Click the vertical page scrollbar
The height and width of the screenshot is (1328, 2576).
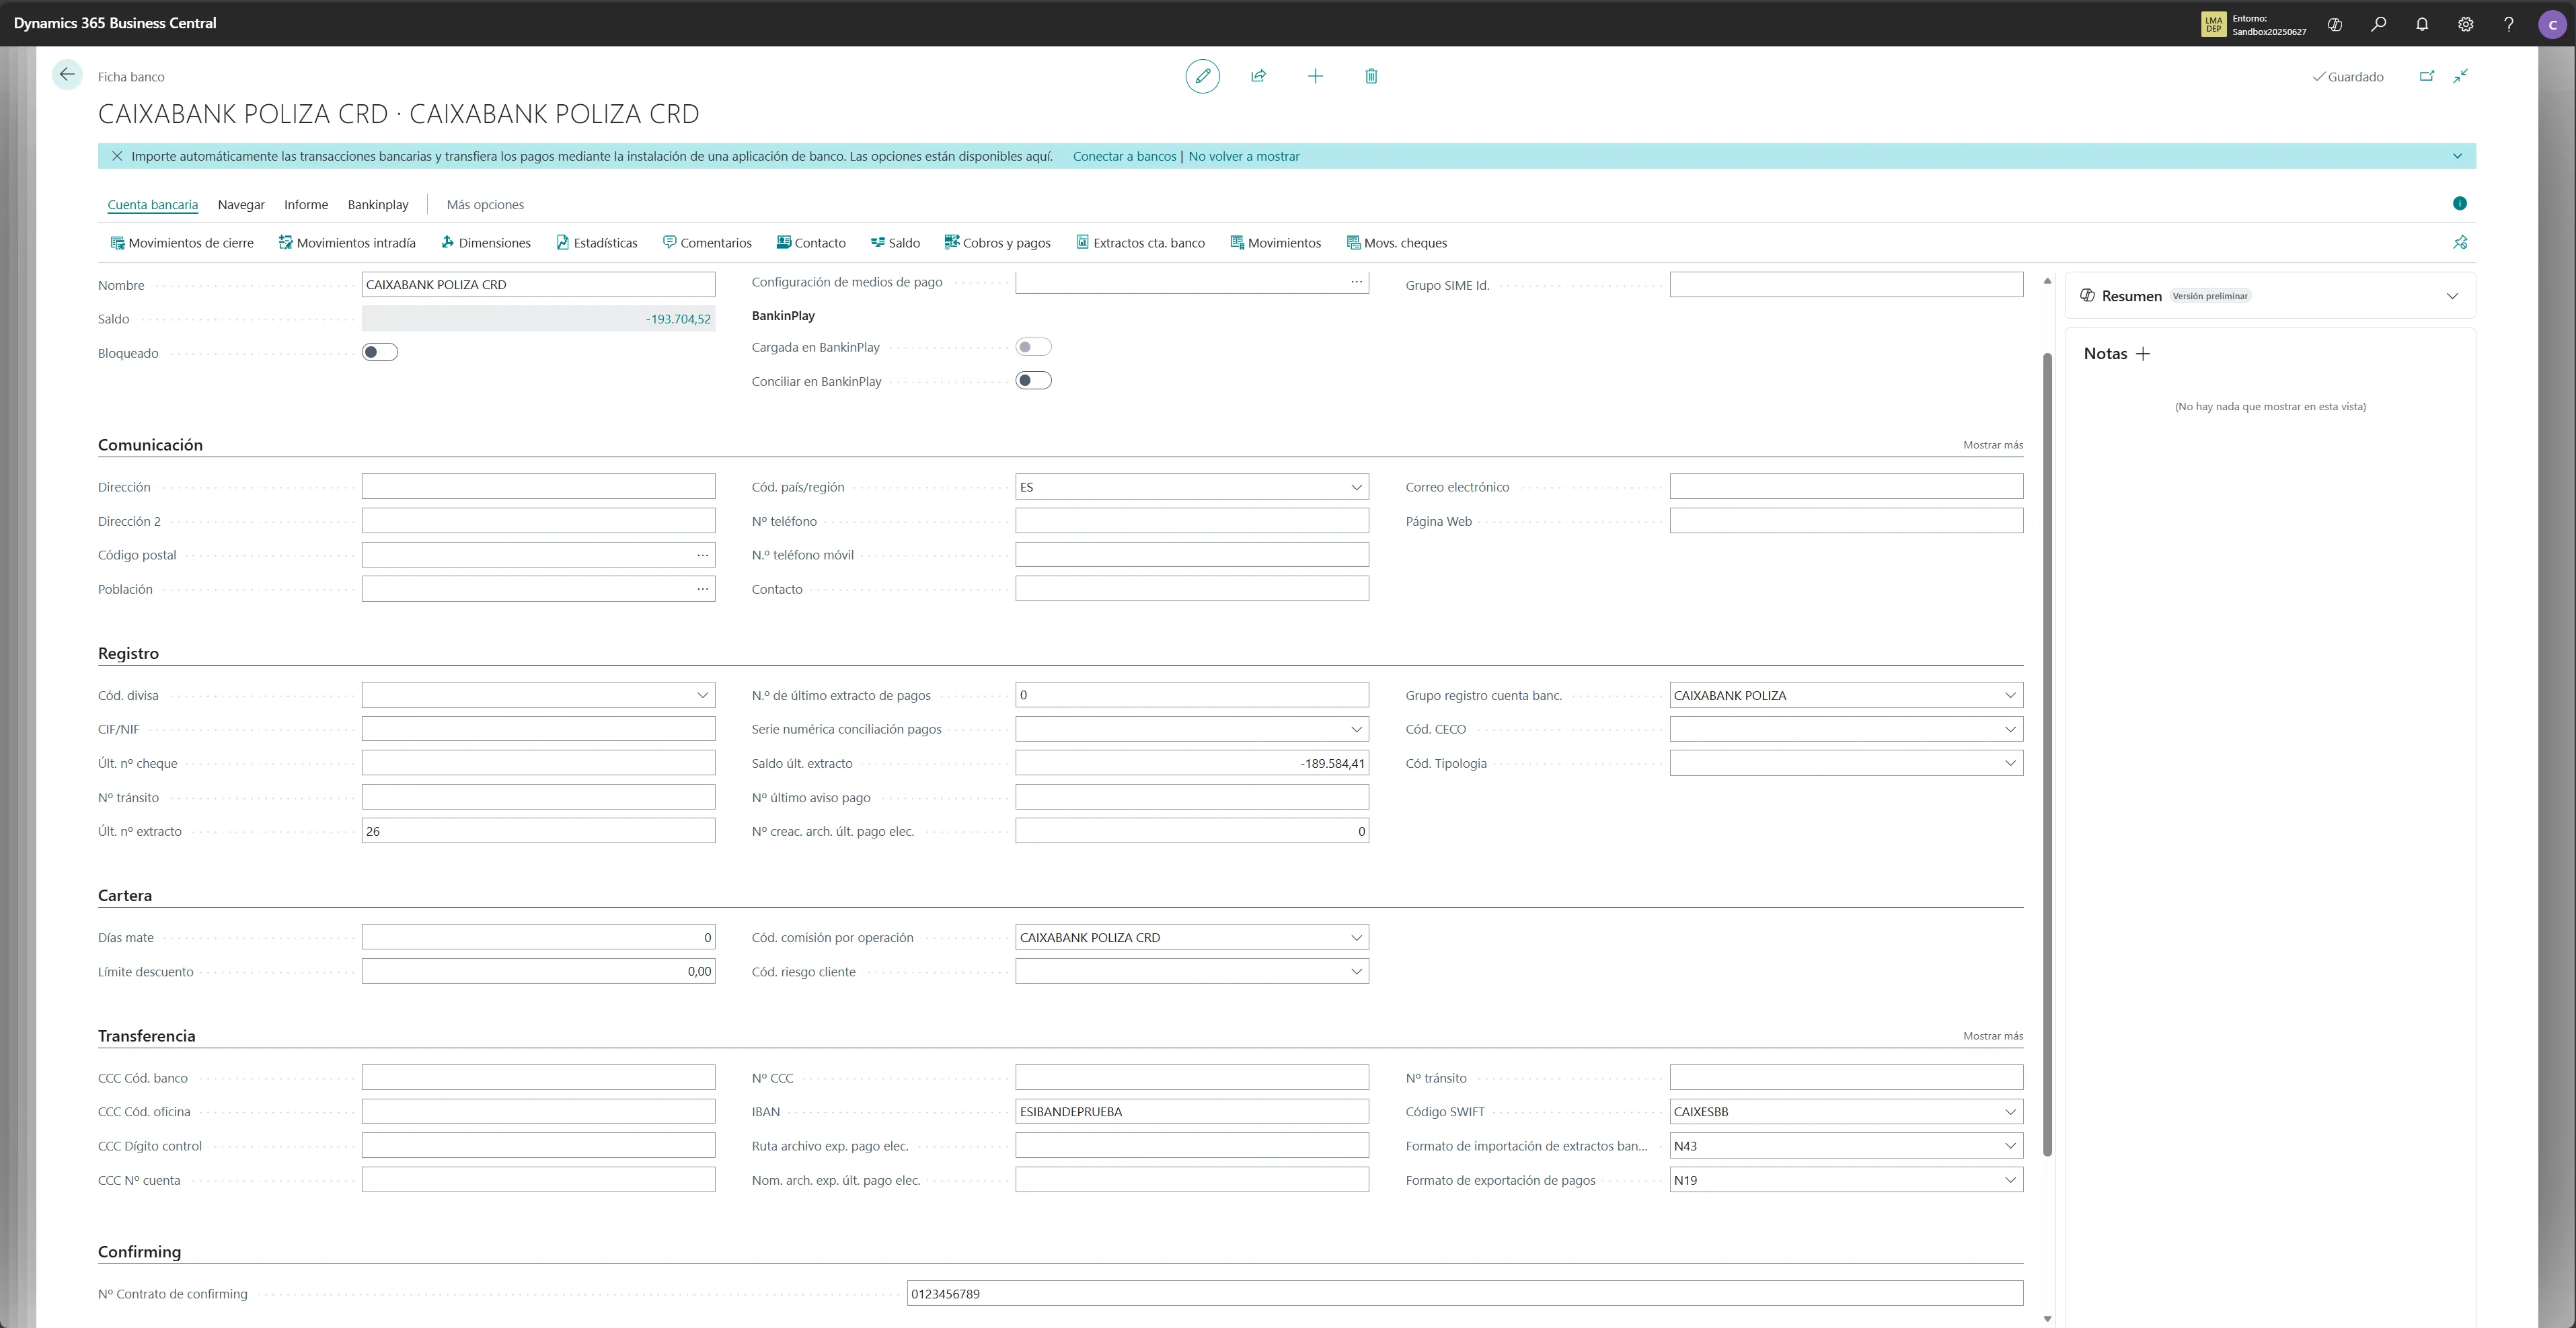pos(2047,754)
